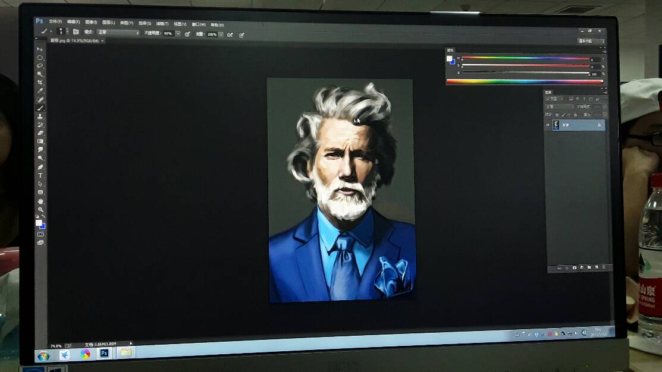Toggle Quick Mask mode
Image resolution: width=662 pixels, height=372 pixels.
(x=40, y=234)
